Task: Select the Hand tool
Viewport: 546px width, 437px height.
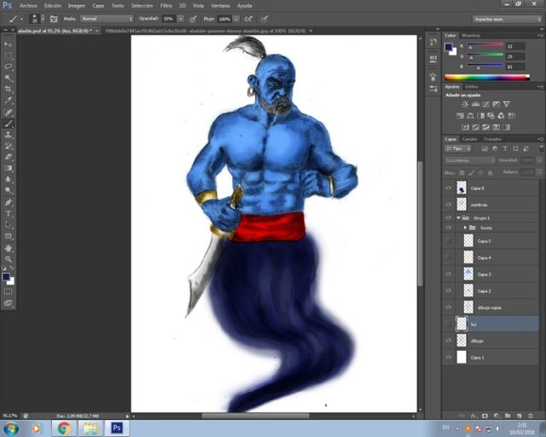Action: pyautogui.click(x=8, y=248)
